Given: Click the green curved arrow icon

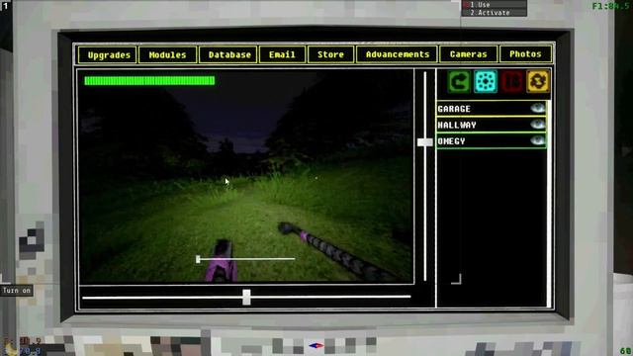Looking at the screenshot, I should (459, 81).
